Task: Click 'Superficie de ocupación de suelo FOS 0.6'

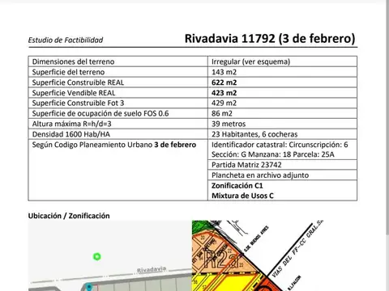Action: click(x=100, y=113)
